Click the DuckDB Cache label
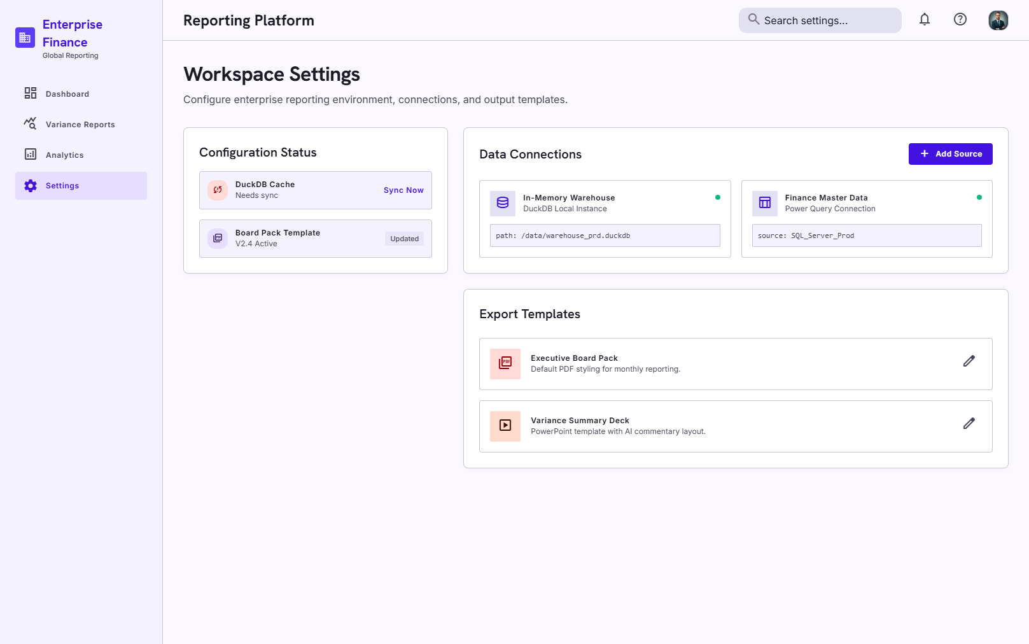The width and height of the screenshot is (1029, 644). point(265,185)
